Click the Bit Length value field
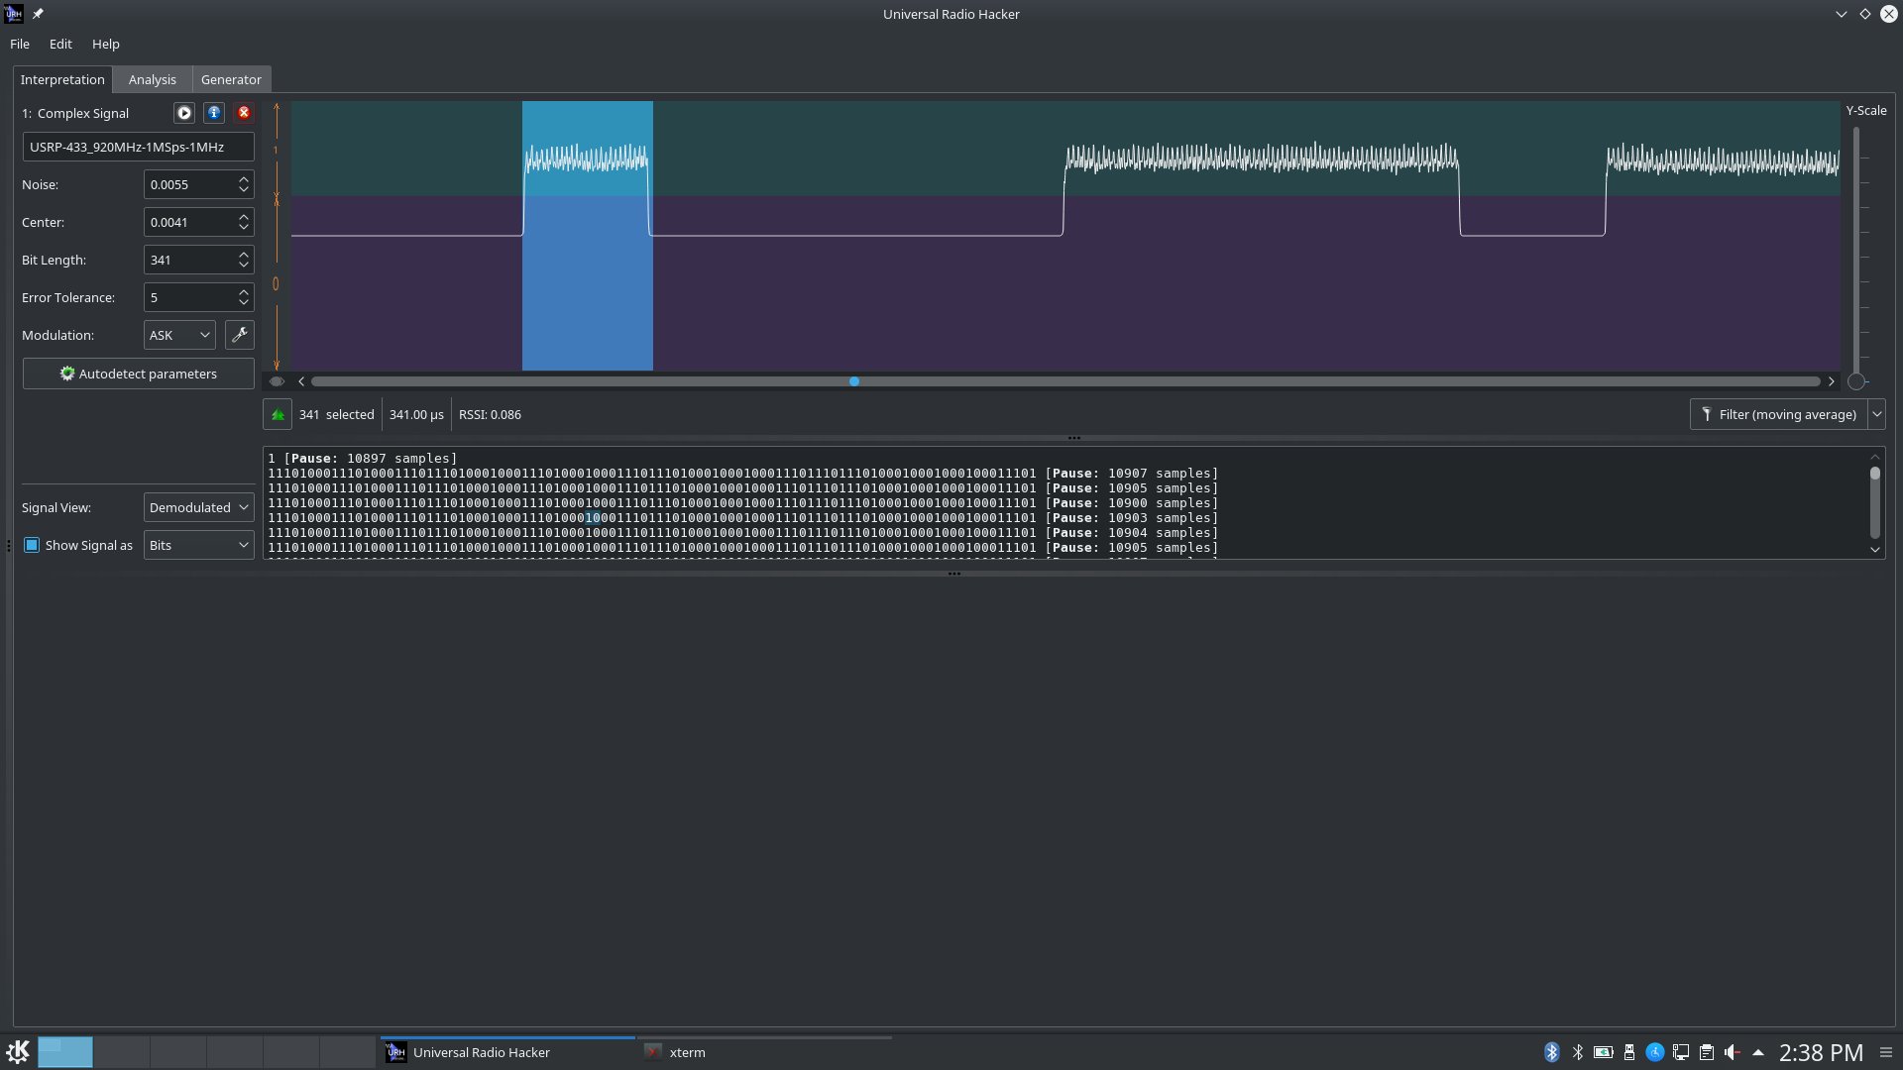Viewport: 1903px width, 1070px height. (188, 260)
